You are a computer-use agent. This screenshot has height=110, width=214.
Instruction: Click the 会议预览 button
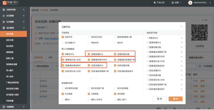click(x=199, y=46)
